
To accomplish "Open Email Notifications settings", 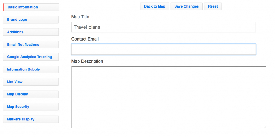I will [x=31, y=45].
